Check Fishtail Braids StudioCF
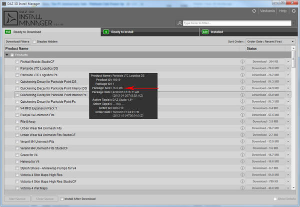300x207 pixels. pyautogui.click(x=17, y=62)
